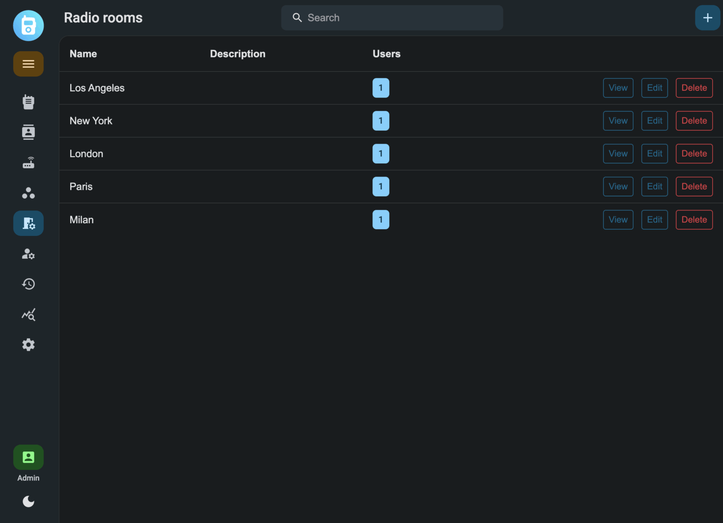Open the contacts sidebar icon
This screenshot has width=723, height=523.
click(28, 132)
